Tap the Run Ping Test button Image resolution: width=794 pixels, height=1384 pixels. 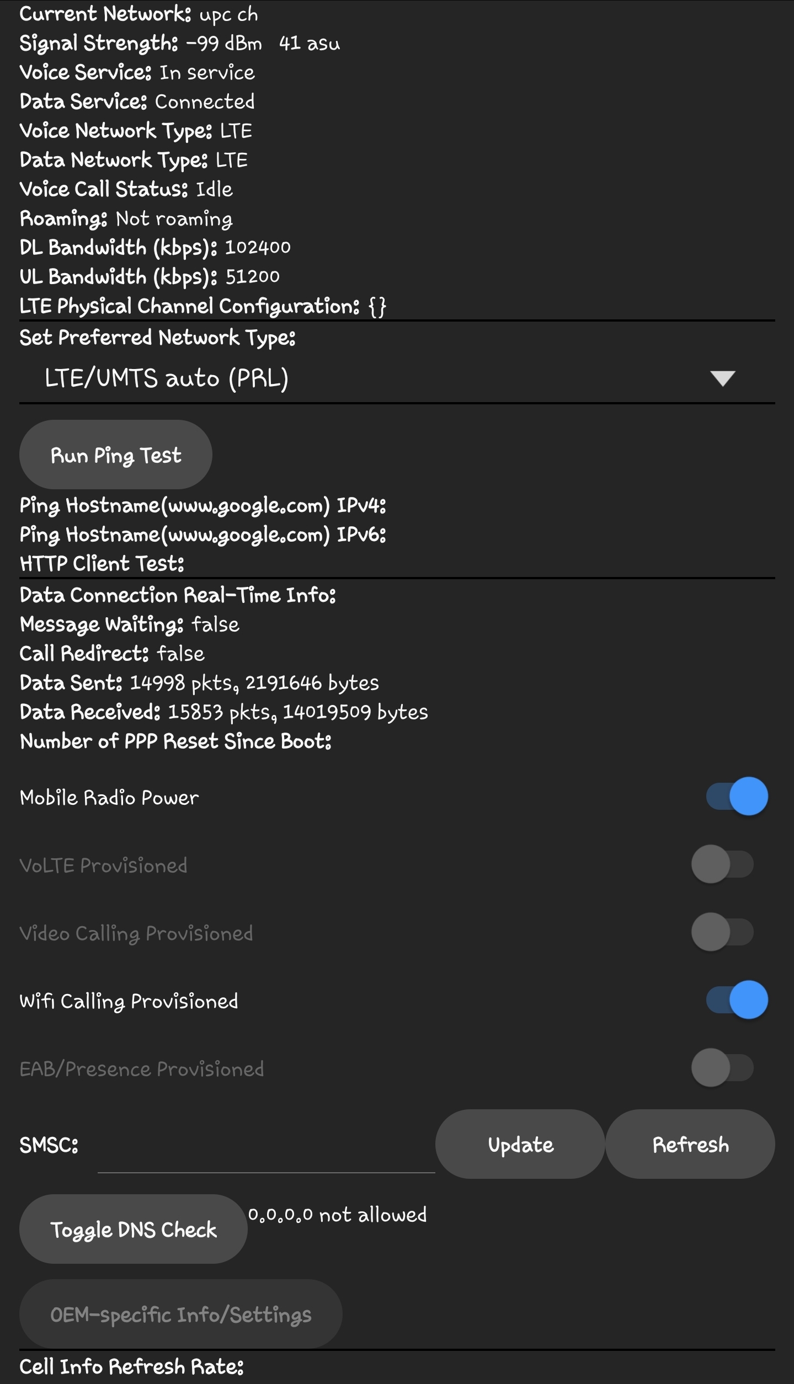[x=116, y=455]
